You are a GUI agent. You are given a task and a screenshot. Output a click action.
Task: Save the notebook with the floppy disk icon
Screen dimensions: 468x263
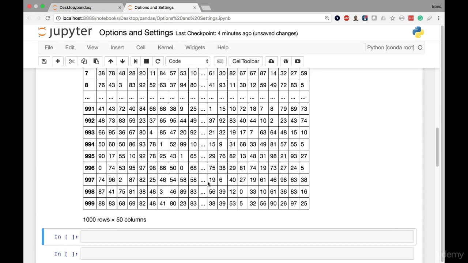(44, 61)
